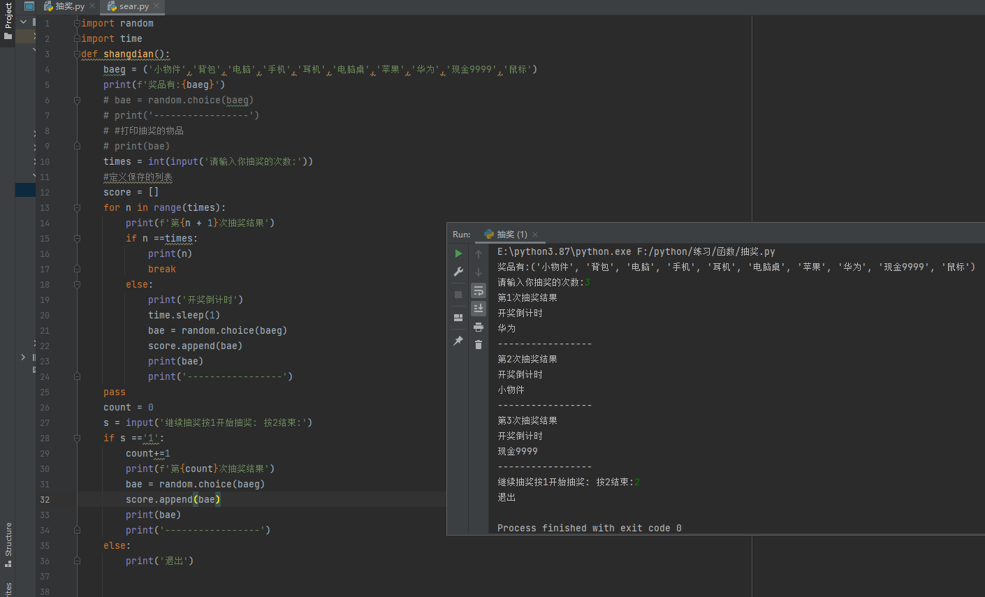Clear console output with trash icon
985x597 pixels.
pos(479,345)
